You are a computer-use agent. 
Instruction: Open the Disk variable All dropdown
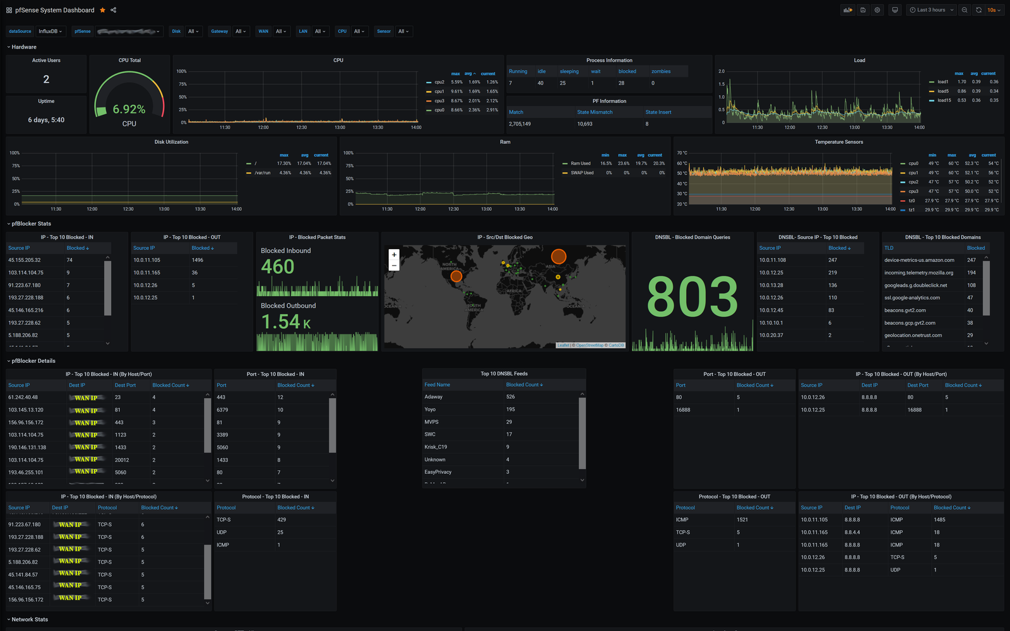[x=193, y=31]
